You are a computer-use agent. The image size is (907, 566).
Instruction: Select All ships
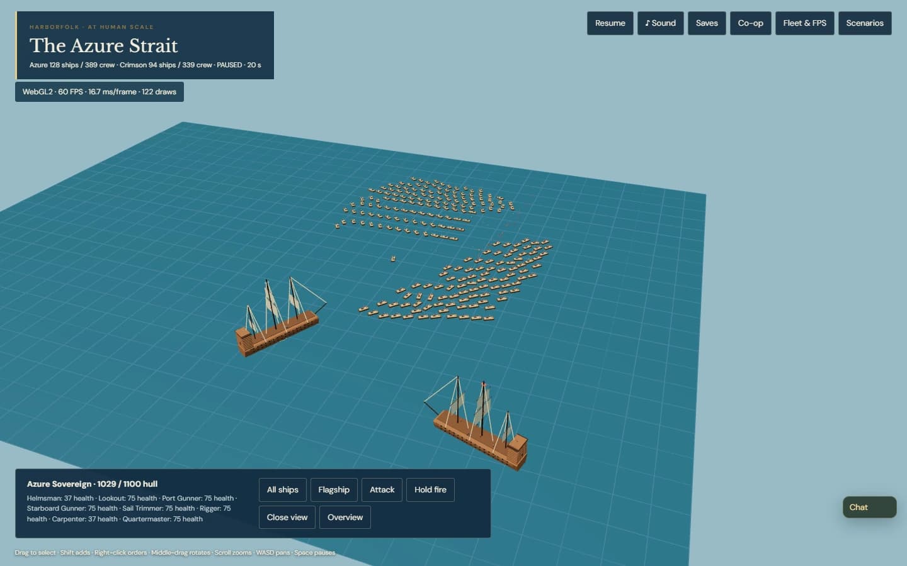[282, 490]
